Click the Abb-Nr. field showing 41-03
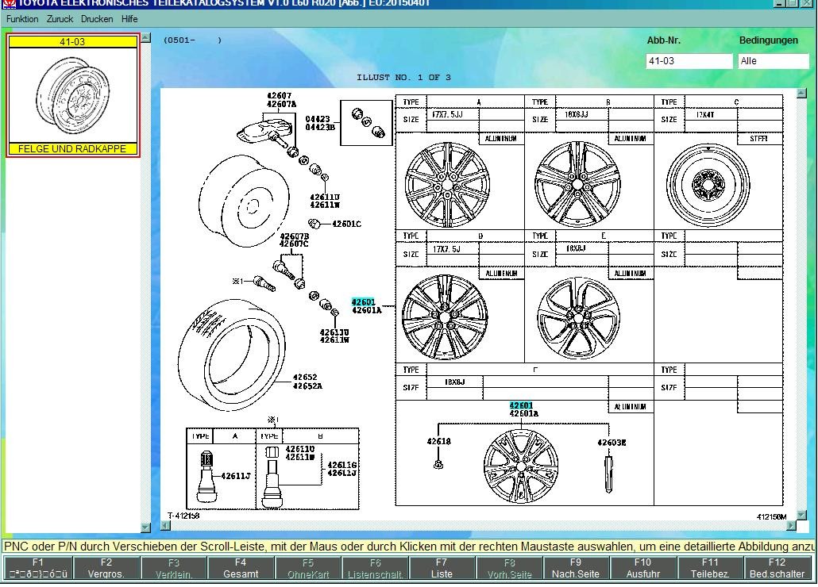This screenshot has height=587, width=818. coord(689,61)
